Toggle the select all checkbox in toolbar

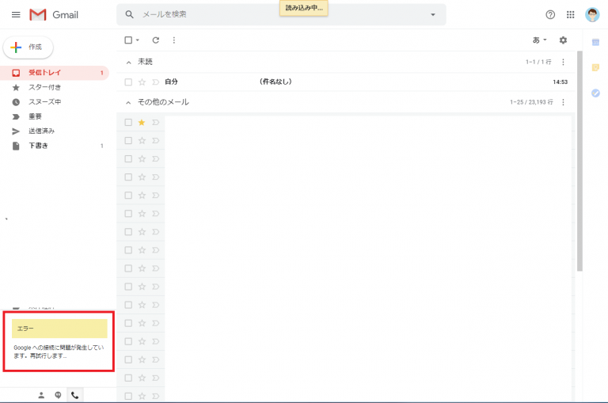(128, 40)
